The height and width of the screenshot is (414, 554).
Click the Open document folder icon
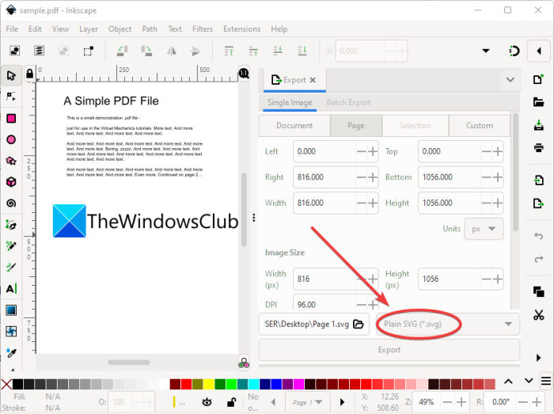tap(538, 102)
